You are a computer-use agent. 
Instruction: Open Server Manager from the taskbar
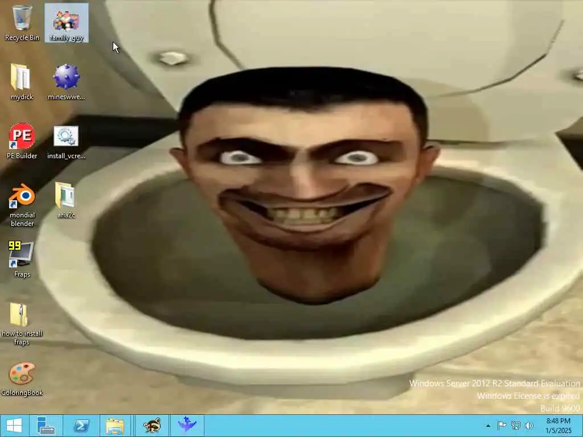[46, 426]
